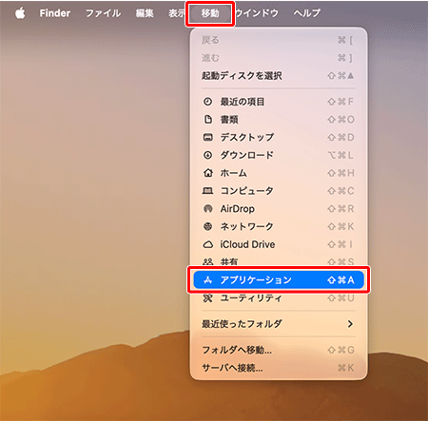The image size is (428, 421).
Task: Open the ウインドウ menu
Action: [257, 13]
